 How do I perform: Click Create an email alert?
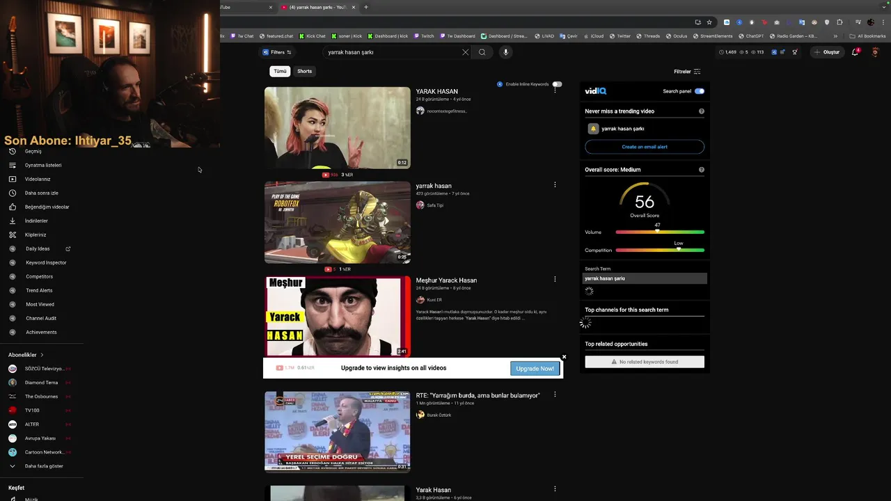click(645, 147)
